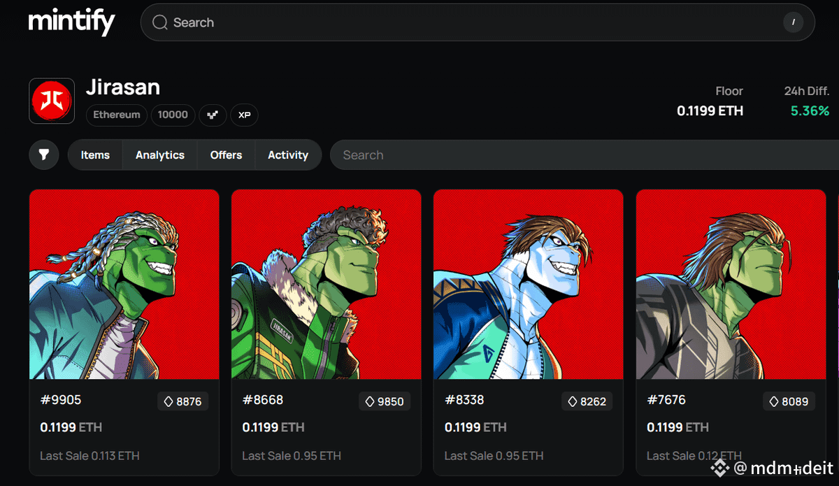Open NFT #8668 image
839x486 pixels.
[327, 285]
